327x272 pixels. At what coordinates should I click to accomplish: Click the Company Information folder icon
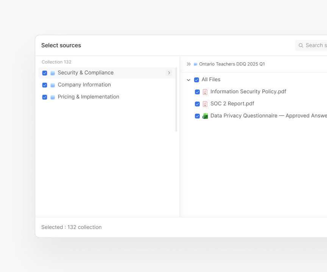[x=53, y=85]
